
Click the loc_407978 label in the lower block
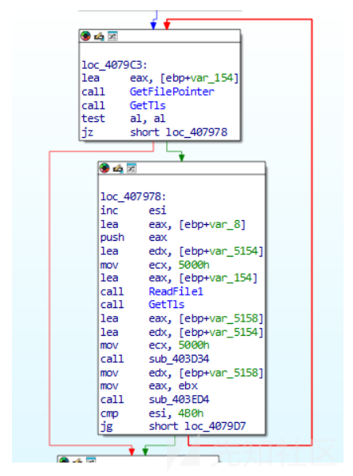point(133,196)
